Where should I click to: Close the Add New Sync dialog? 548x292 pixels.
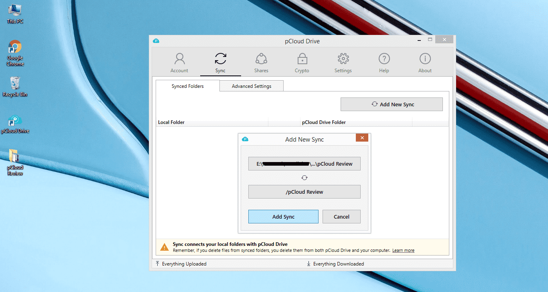point(362,138)
